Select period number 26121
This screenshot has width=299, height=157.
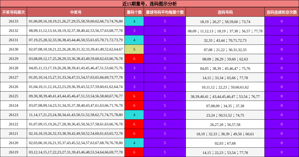(14, 133)
